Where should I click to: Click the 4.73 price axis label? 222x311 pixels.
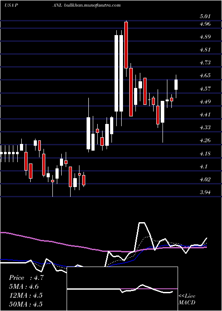(x=205, y=63)
